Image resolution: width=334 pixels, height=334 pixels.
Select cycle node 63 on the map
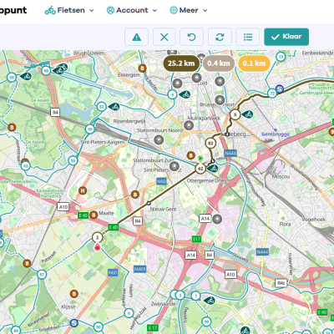click(25, 166)
